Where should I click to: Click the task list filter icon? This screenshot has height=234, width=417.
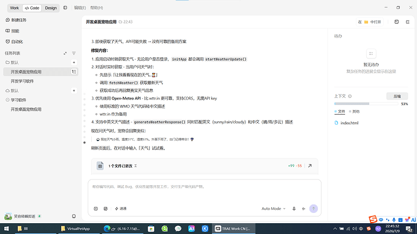pyautogui.click(x=74, y=53)
